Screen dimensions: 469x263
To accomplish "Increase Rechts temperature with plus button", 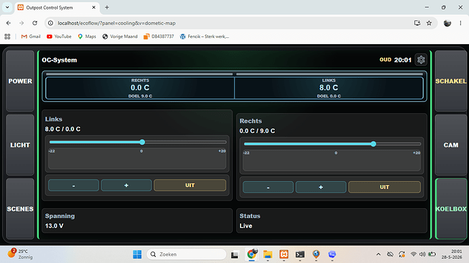I will pos(321,187).
